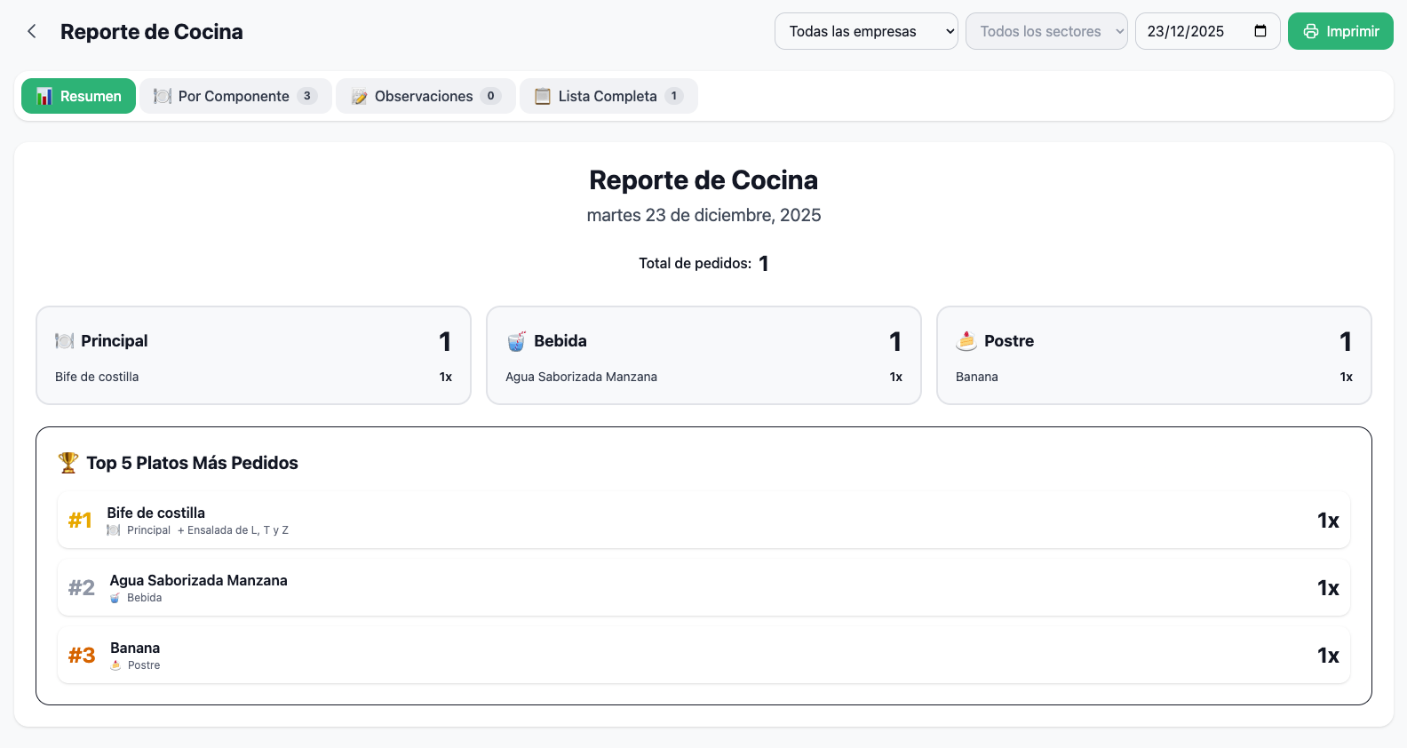Click the 23/12/2025 date input field
This screenshot has width=1407, height=748.
click(1207, 31)
